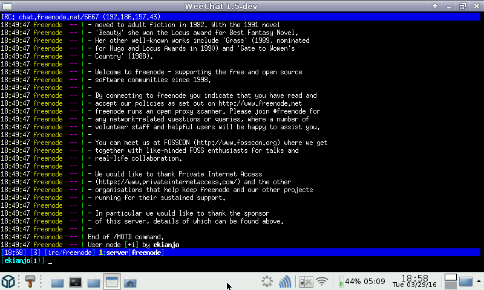This screenshot has height=290, width=484.
Task: Click the show desktop blue icon
Action: 466,282
